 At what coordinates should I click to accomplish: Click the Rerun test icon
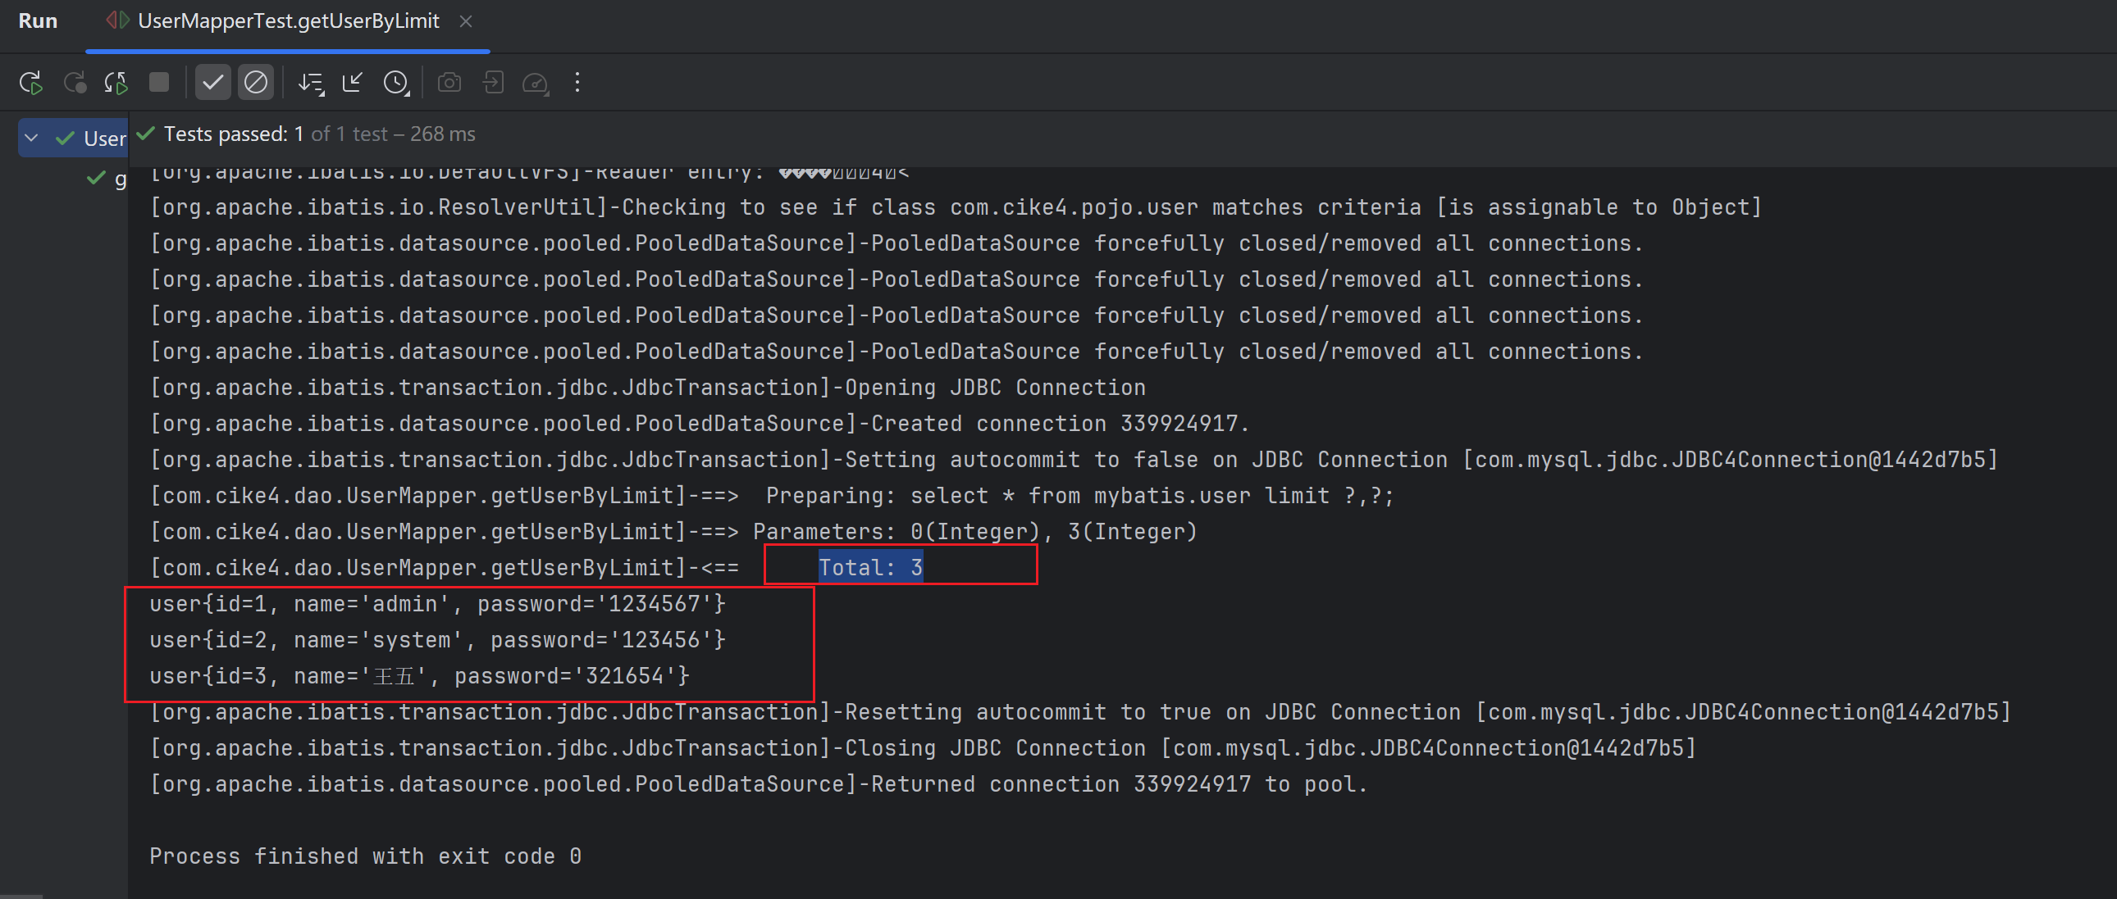(x=31, y=83)
